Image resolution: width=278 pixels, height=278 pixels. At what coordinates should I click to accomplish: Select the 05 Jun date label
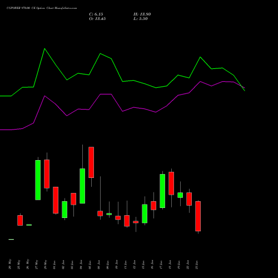90,265
